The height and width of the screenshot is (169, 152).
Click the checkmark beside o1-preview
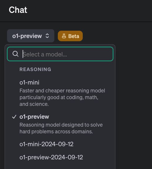14,117
